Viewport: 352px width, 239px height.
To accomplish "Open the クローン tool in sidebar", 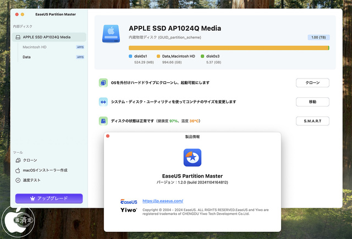I will (x=30, y=160).
